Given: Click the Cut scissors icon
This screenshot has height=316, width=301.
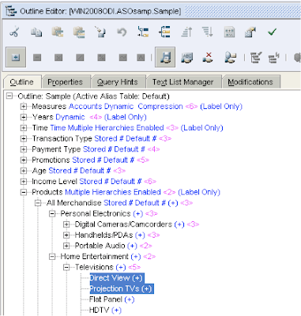Looking at the screenshot, I should (x=14, y=32).
